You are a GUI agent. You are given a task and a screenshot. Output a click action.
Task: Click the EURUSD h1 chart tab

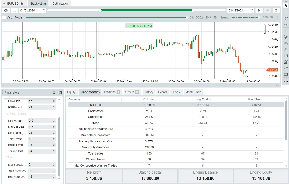pos(14,3)
